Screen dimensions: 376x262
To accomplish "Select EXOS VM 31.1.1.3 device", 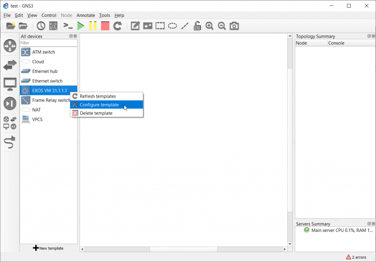I will click(48, 90).
